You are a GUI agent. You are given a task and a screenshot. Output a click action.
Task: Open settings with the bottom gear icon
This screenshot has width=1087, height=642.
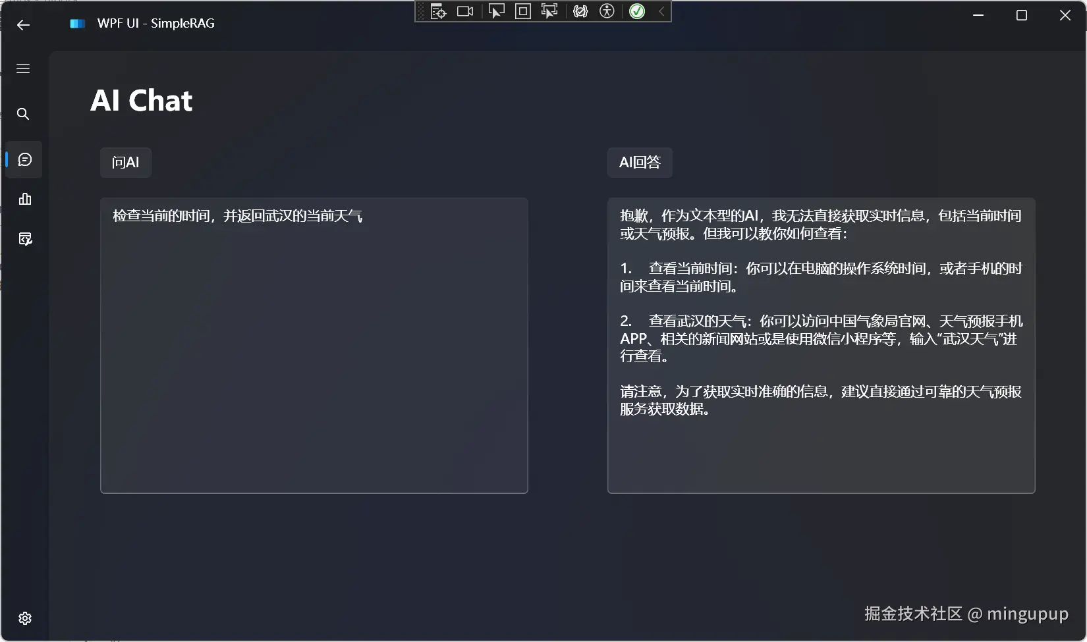24,618
